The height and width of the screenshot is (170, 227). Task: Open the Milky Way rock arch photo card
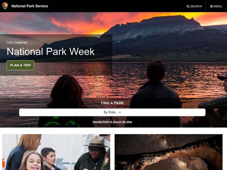click(169, 152)
